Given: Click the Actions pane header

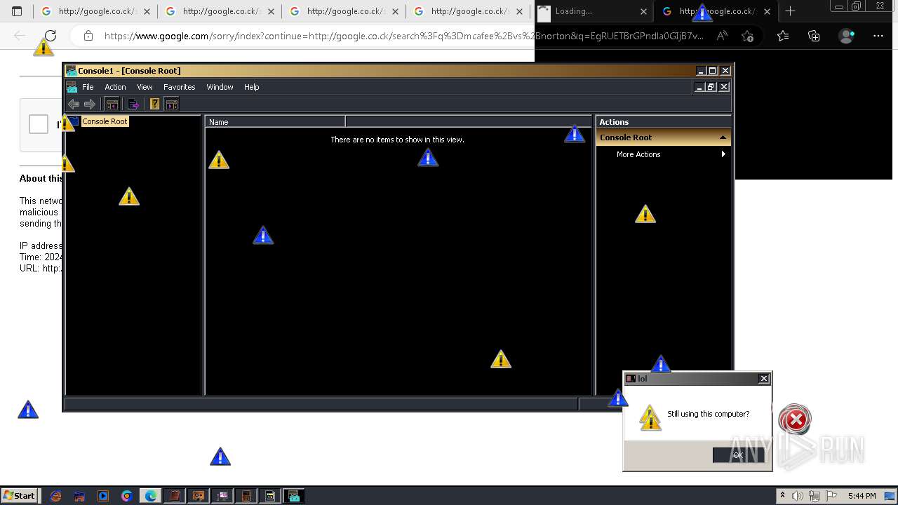Looking at the screenshot, I should tap(663, 122).
